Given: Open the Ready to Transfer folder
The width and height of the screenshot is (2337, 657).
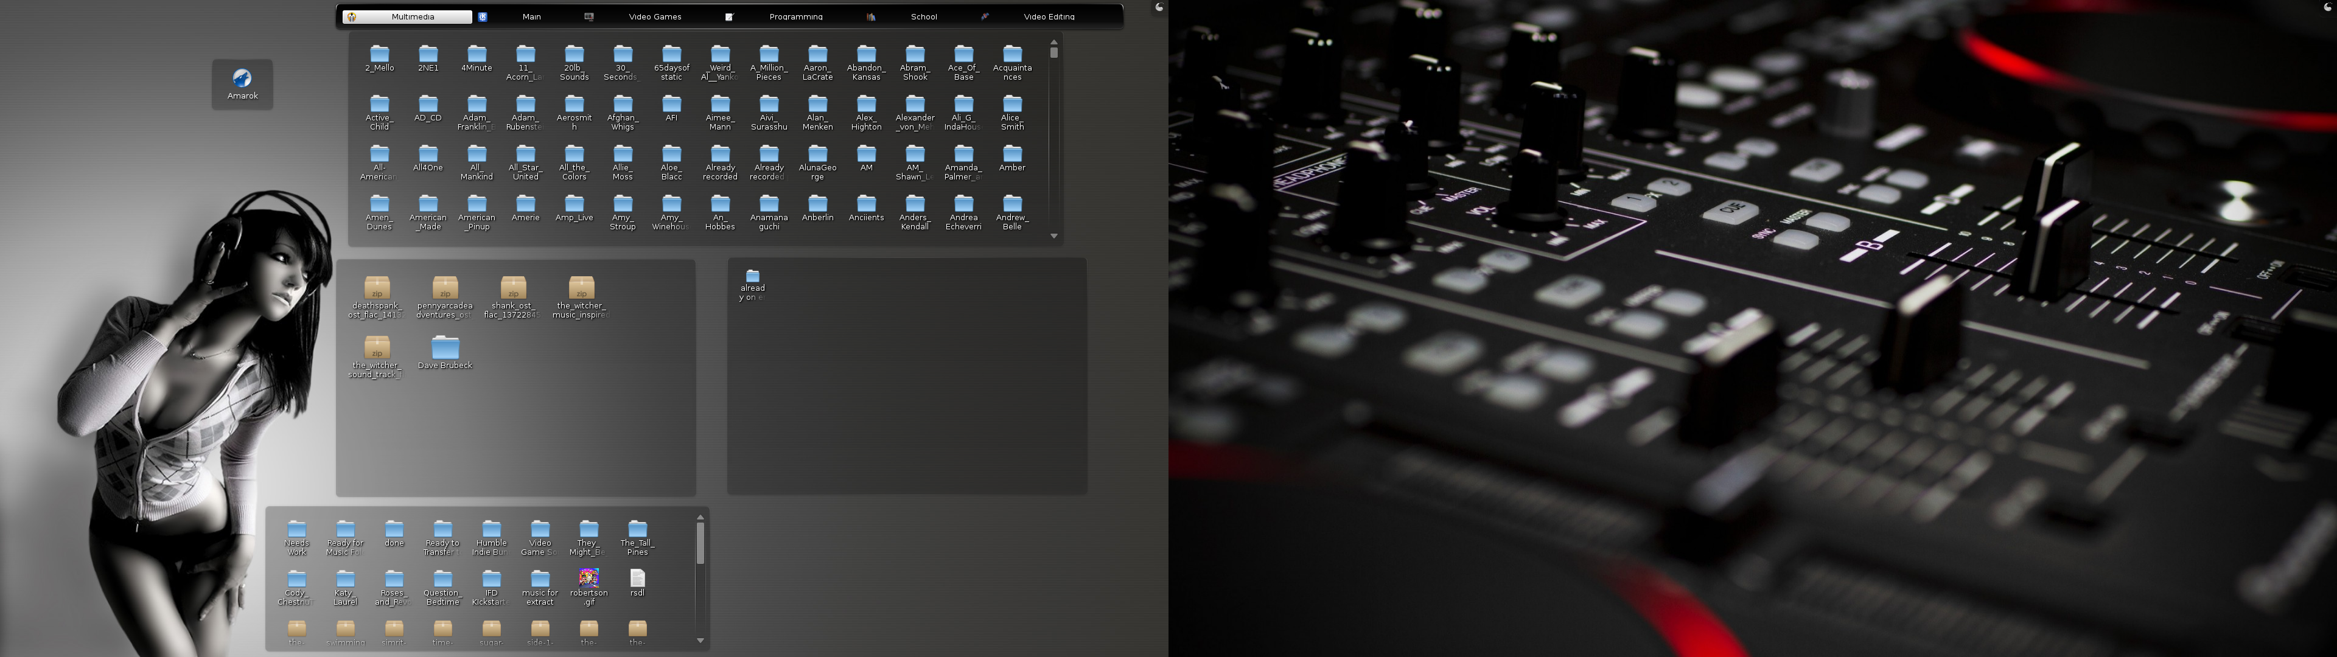Looking at the screenshot, I should point(442,537).
